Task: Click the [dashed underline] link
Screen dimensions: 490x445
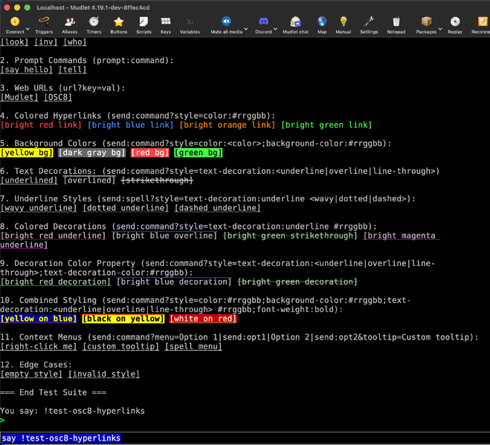Action: [x=218, y=208]
